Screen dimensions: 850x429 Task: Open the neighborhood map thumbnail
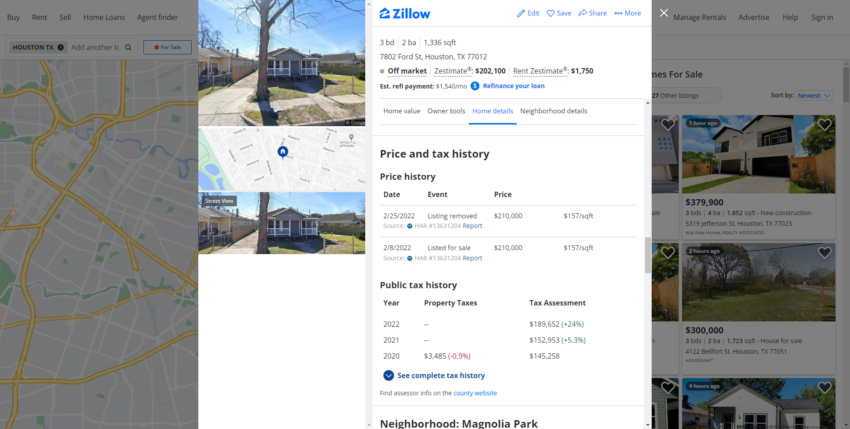(282, 159)
